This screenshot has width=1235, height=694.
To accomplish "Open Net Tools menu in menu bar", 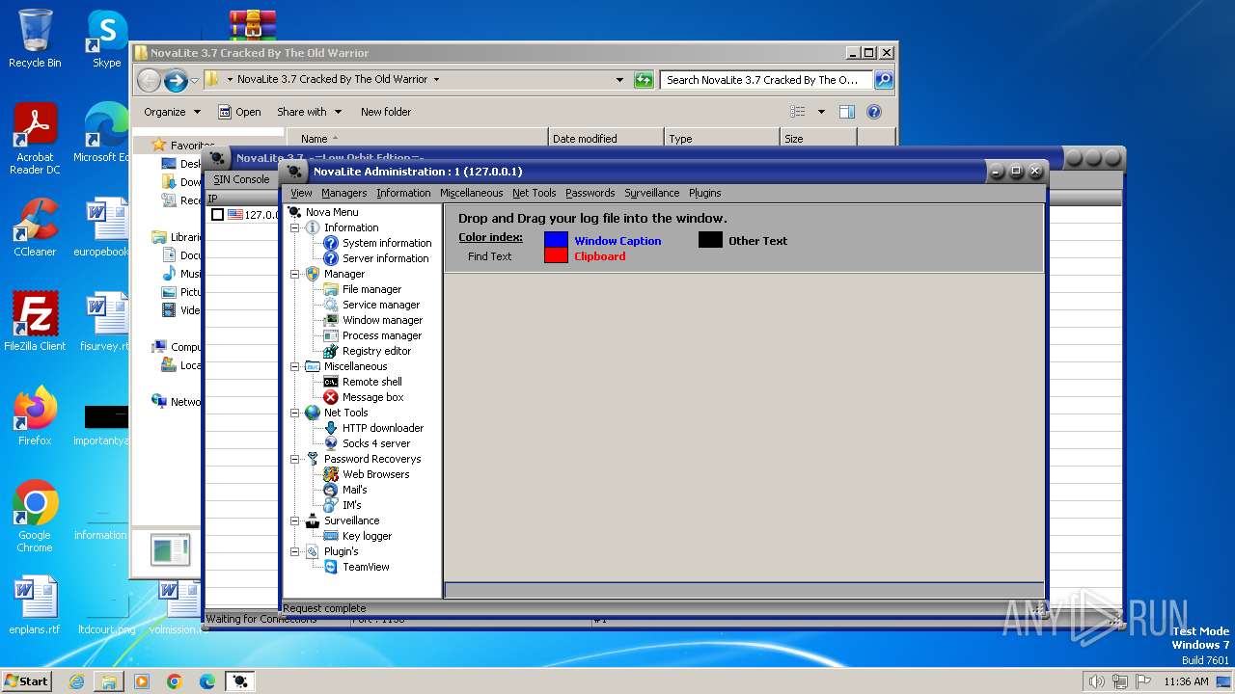I will (534, 193).
